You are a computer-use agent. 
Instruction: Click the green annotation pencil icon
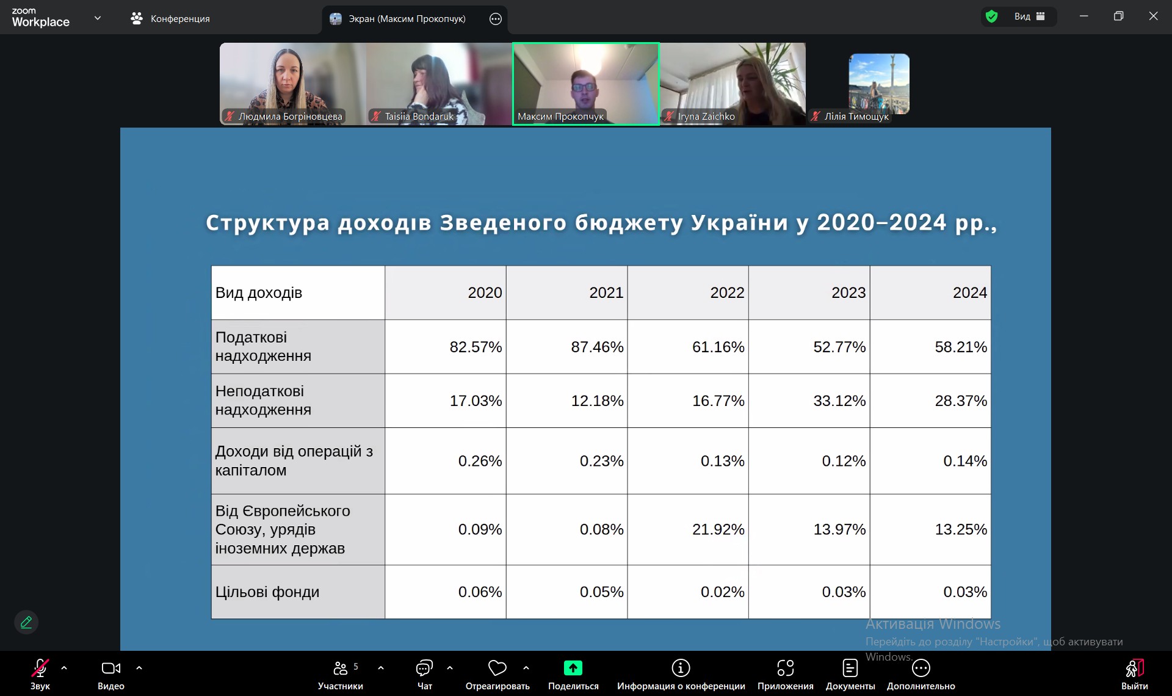26,622
